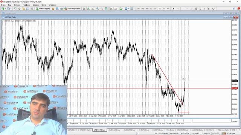Expand the profiles dropdown arrow
Image resolution: width=241 pixels, height=135 pixels.
point(11,9)
